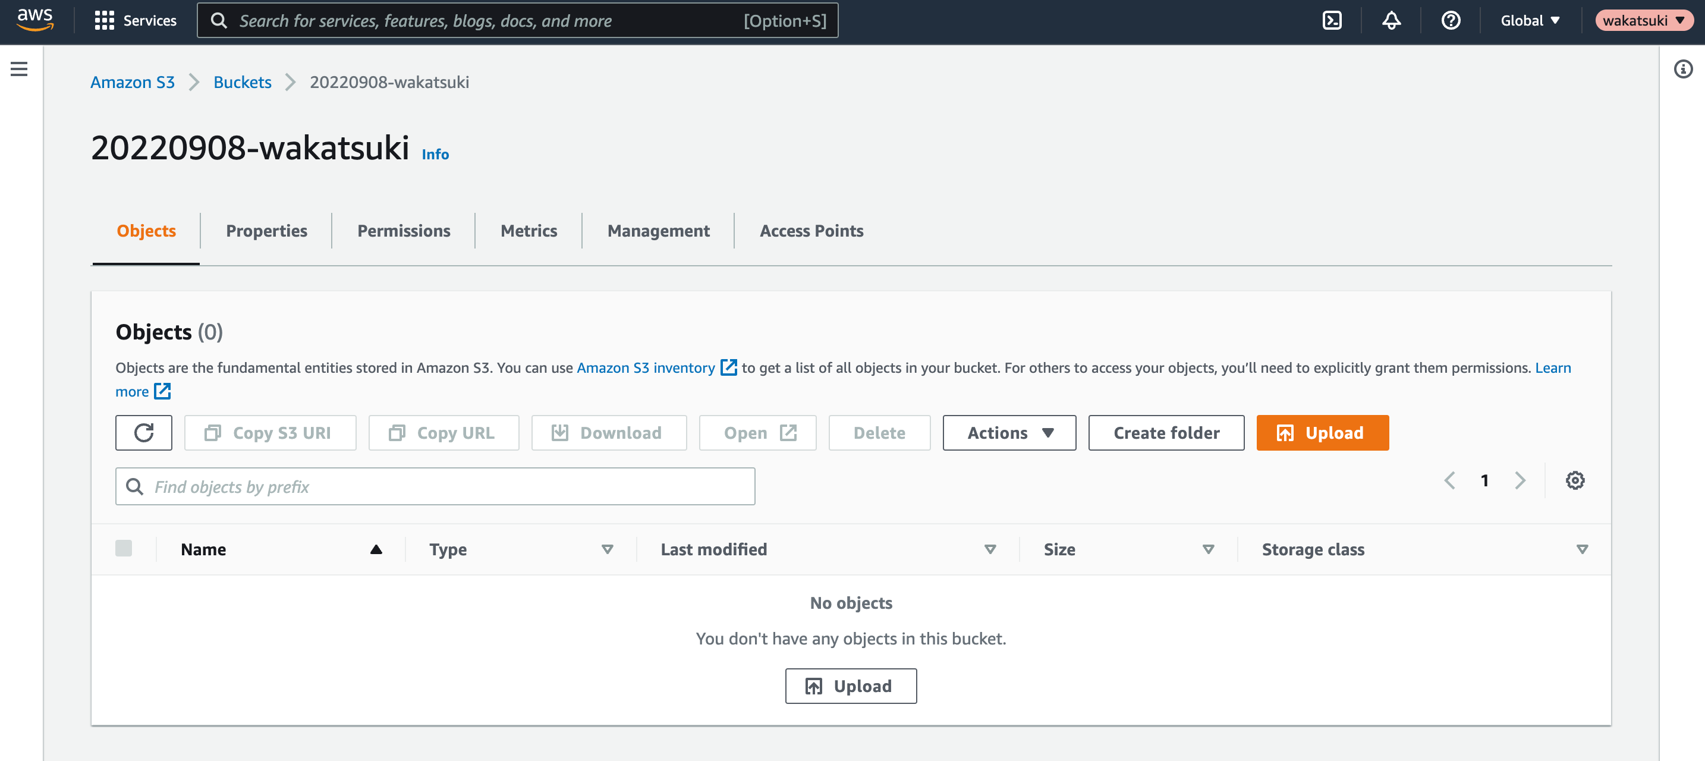This screenshot has width=1705, height=761.
Task: Refresh the objects list
Action: (144, 433)
